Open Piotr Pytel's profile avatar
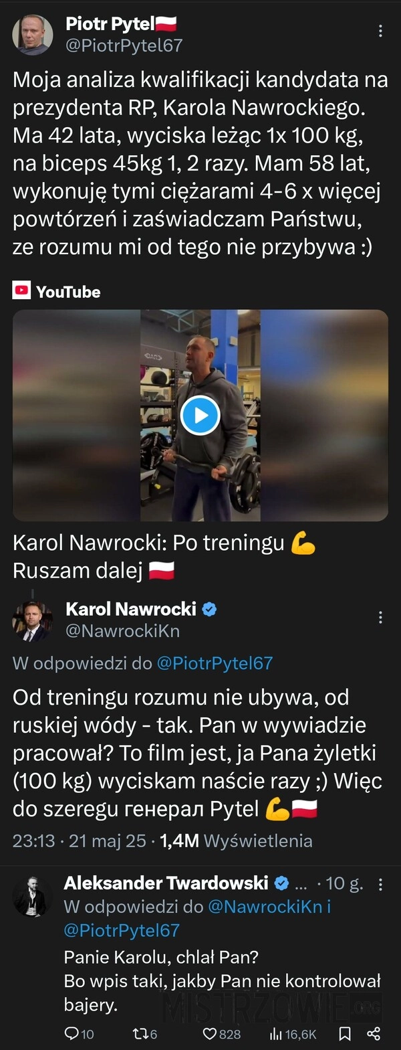 pos(33,34)
